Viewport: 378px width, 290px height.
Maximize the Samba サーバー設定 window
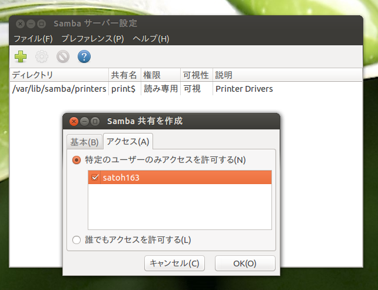tap(41, 24)
